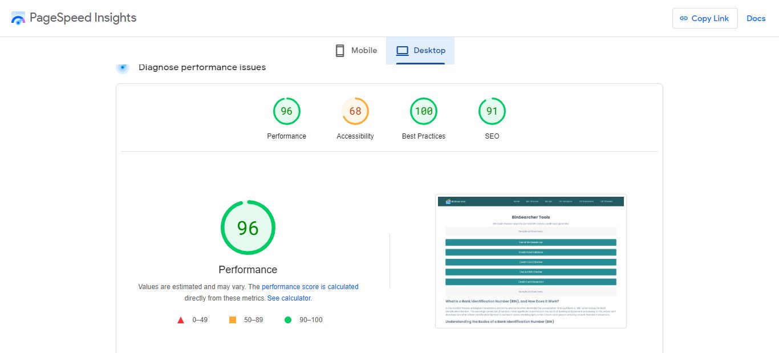
Task: Click the green circle 90–100 legend icon
Action: 288,320
